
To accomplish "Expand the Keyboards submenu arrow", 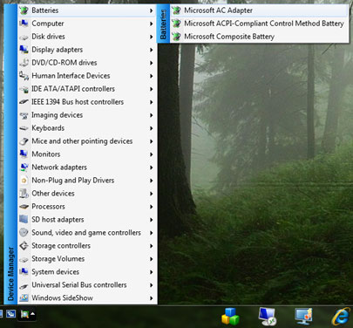I will pos(151,128).
